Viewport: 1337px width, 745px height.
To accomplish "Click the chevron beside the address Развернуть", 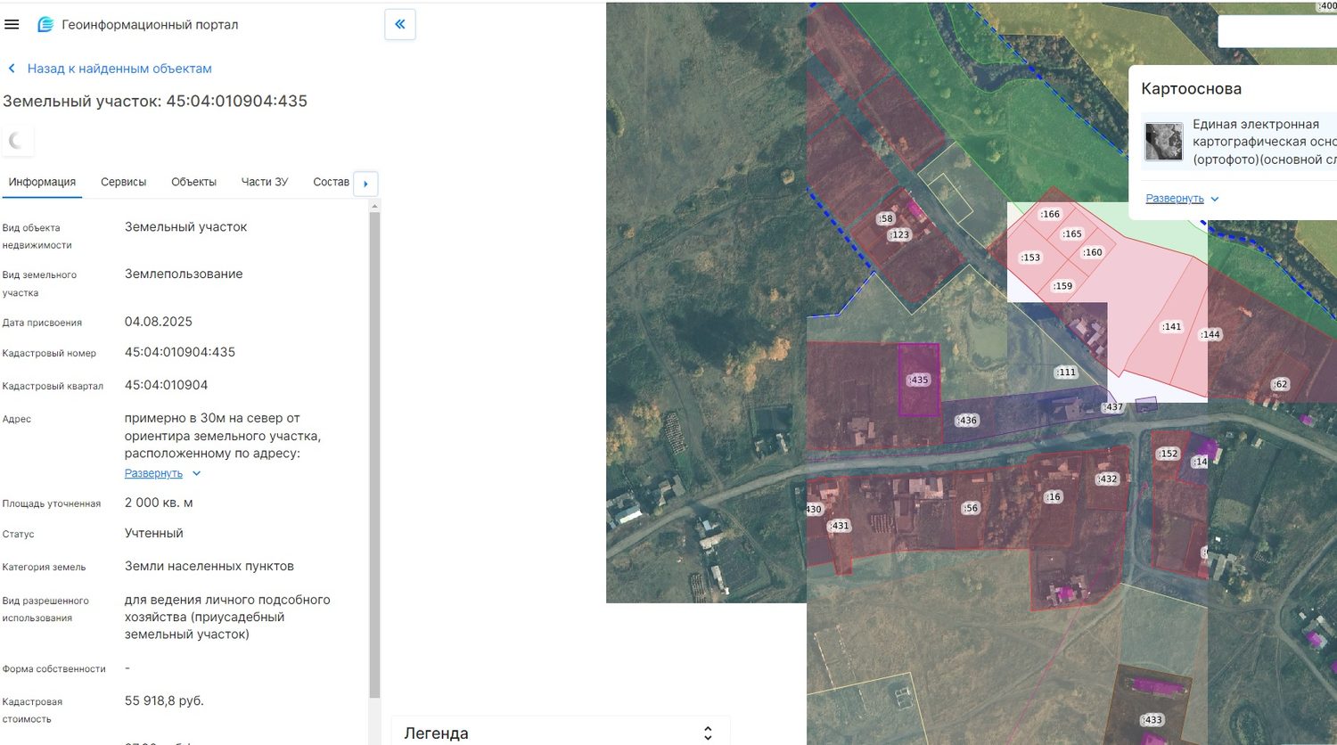I will click(x=197, y=473).
